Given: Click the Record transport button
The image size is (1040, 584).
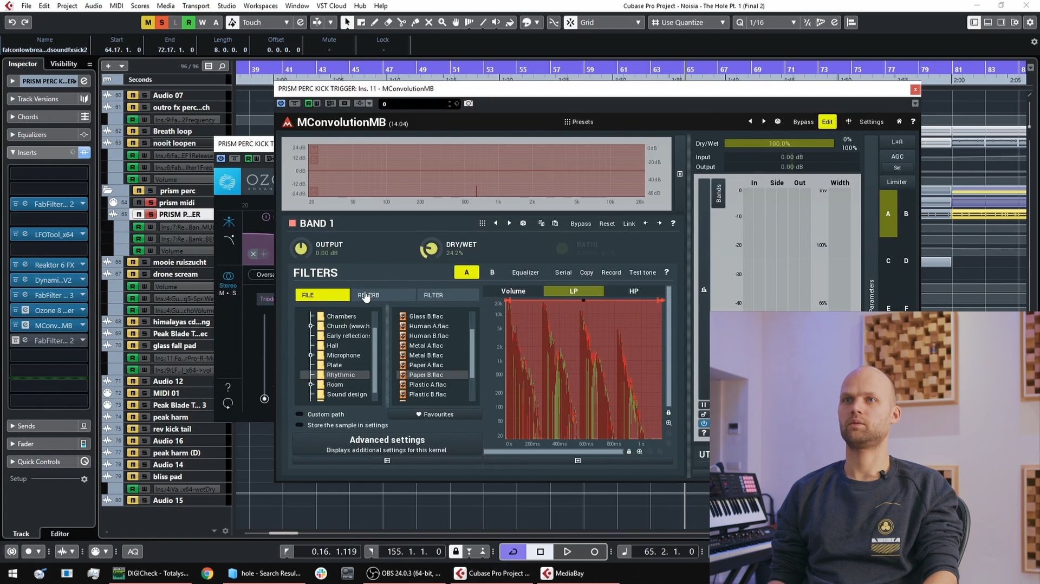Looking at the screenshot, I should [x=594, y=551].
